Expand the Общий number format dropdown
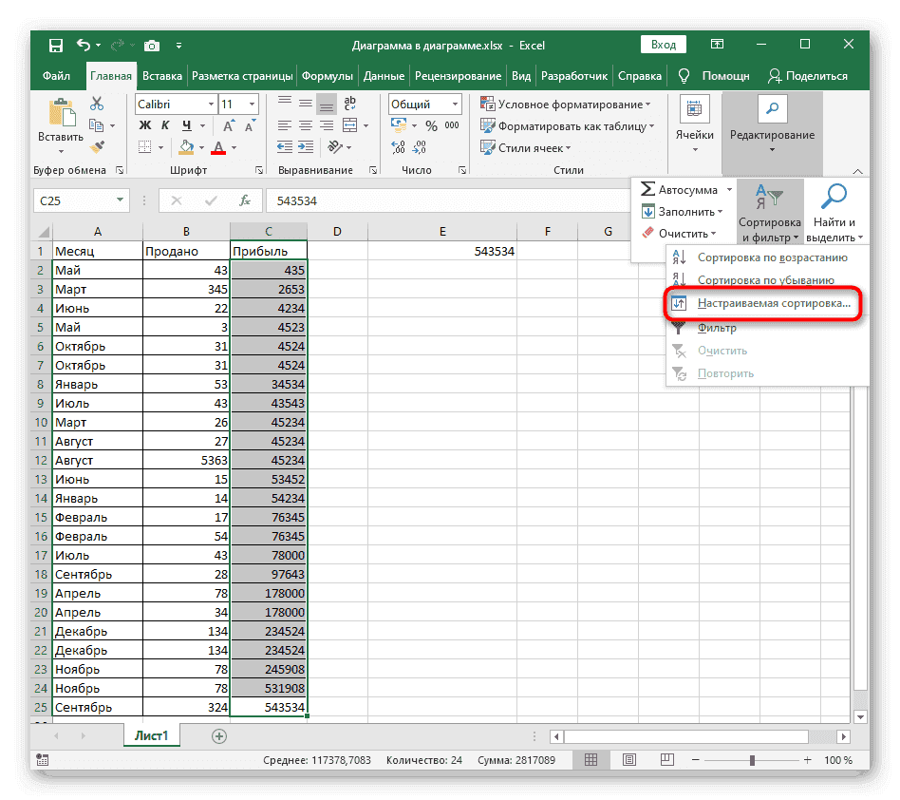900x800 pixels. point(455,105)
